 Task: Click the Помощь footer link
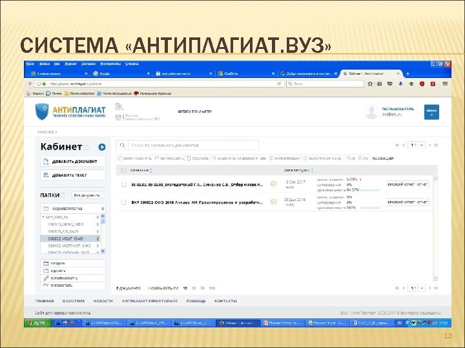coord(196,301)
